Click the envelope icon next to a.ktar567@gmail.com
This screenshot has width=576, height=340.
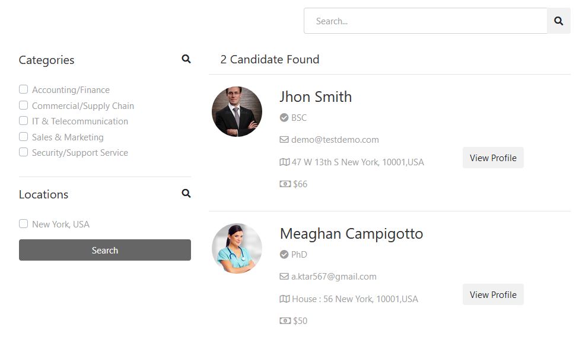(x=284, y=277)
